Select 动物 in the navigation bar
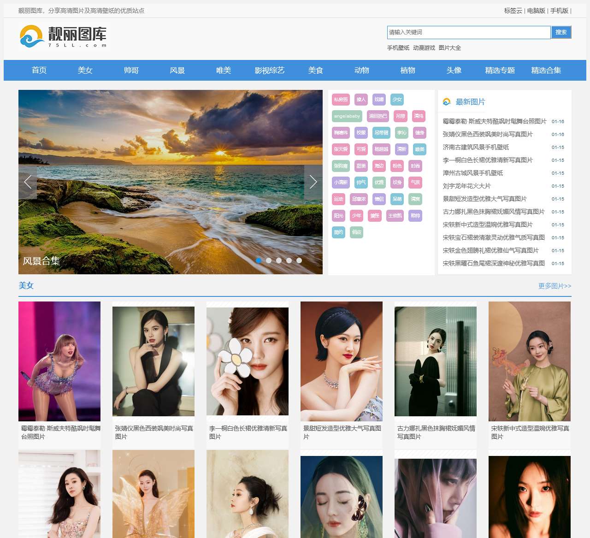The height and width of the screenshot is (538, 590). tap(362, 70)
